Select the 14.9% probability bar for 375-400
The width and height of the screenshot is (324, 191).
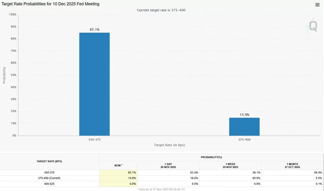[244, 127]
